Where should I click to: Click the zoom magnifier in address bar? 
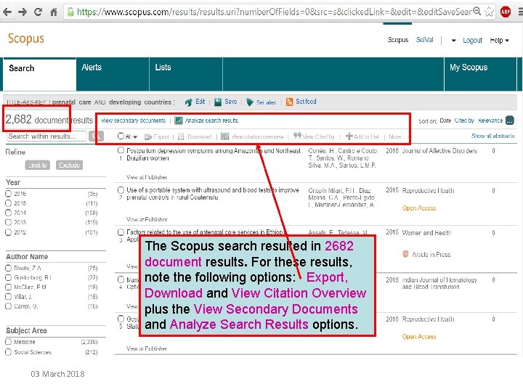coord(477,12)
